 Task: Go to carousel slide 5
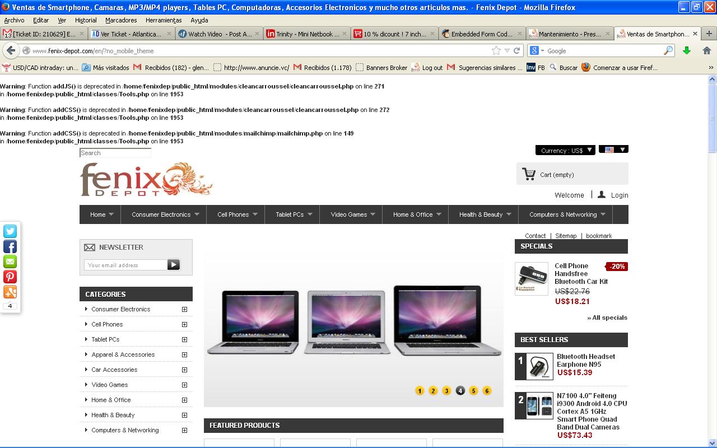click(473, 391)
